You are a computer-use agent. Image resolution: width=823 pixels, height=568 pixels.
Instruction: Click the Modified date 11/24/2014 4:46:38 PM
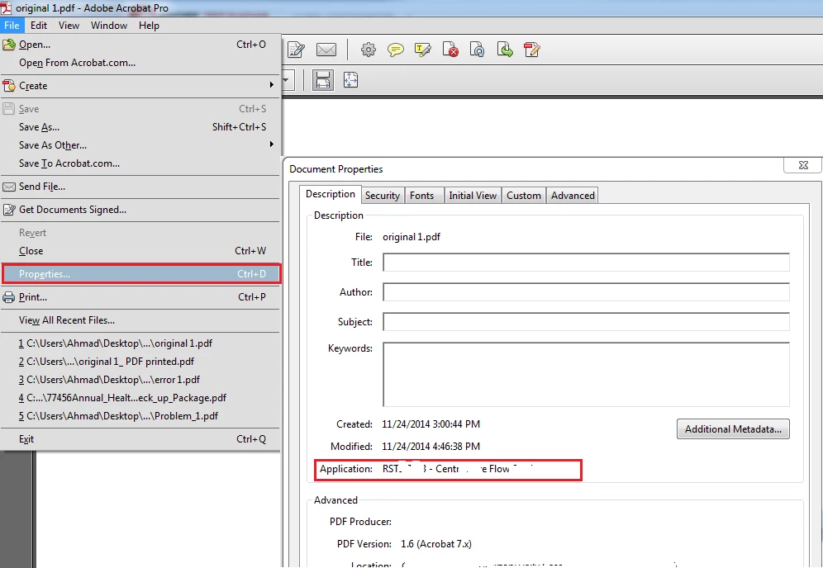pos(431,447)
